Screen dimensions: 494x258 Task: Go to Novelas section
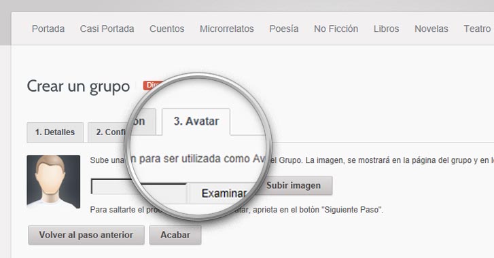431,29
